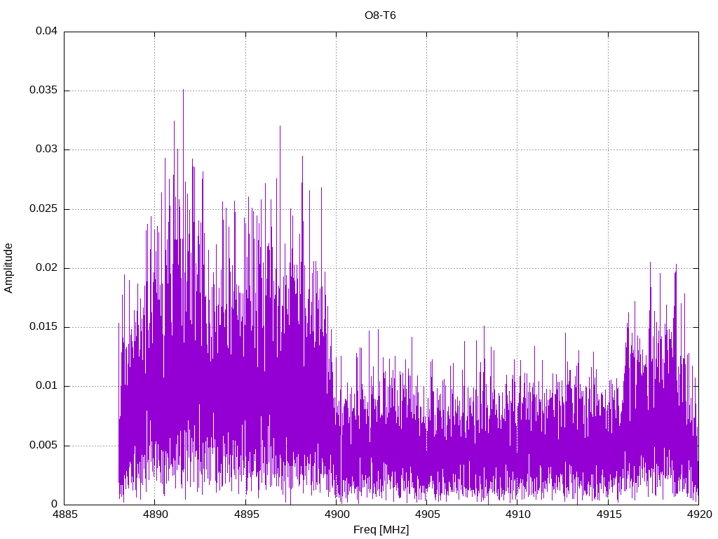Select the 0.02 y-axis tick label
This screenshot has height=539, width=718.
coord(47,268)
